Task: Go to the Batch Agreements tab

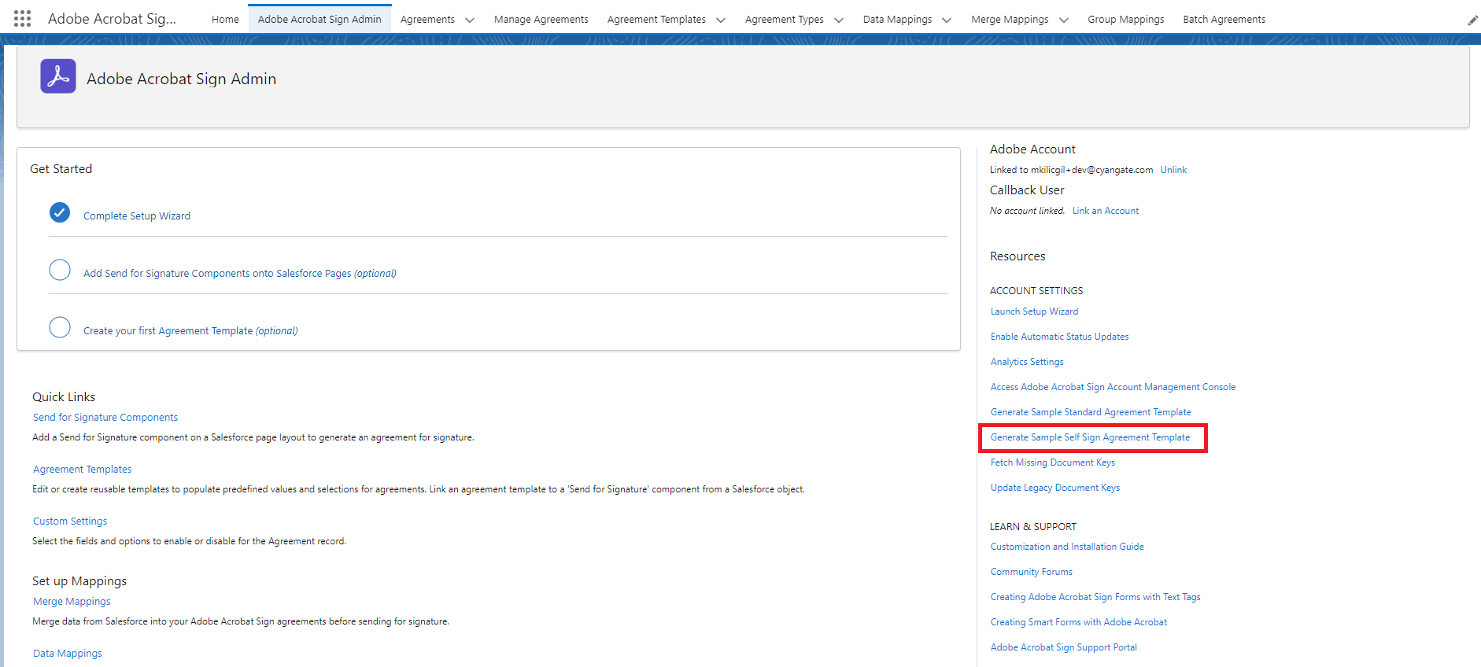Action: [1224, 20]
